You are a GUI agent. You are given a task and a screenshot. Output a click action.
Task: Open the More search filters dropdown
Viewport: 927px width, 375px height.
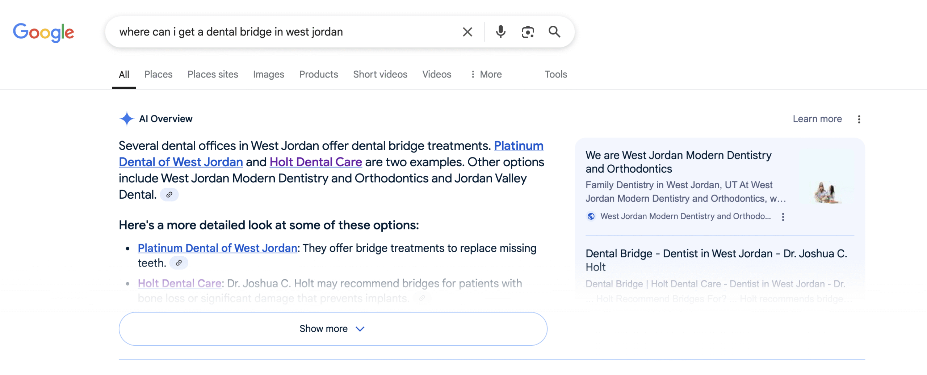[x=486, y=75]
